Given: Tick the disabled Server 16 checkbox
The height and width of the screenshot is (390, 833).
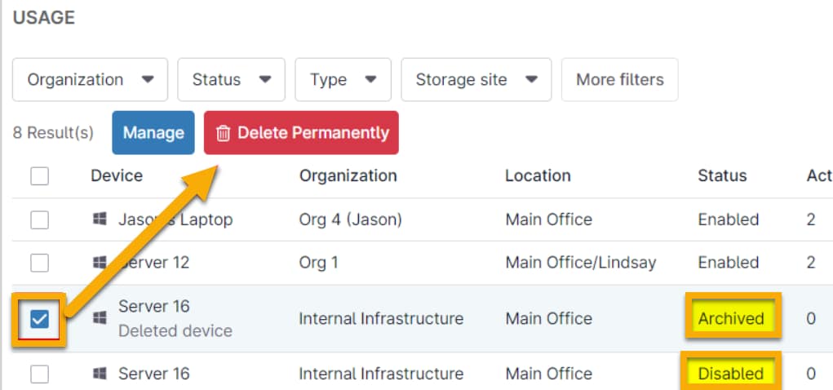Looking at the screenshot, I should pyautogui.click(x=39, y=374).
